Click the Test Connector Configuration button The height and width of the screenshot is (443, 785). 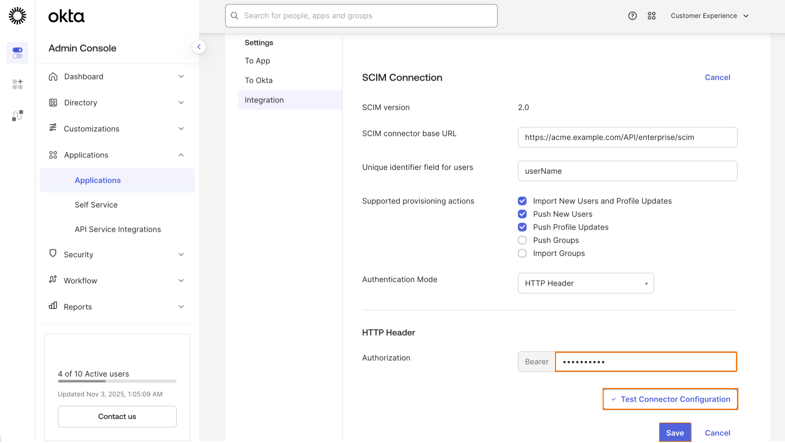[670, 399]
